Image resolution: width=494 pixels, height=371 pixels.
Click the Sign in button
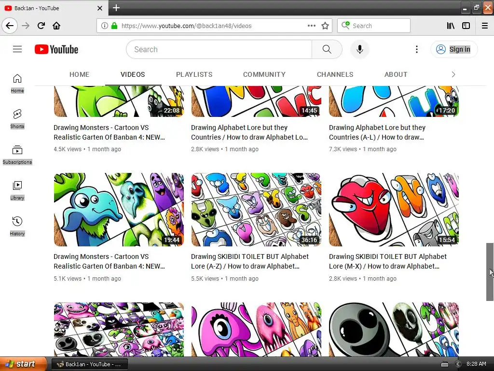coord(454,49)
